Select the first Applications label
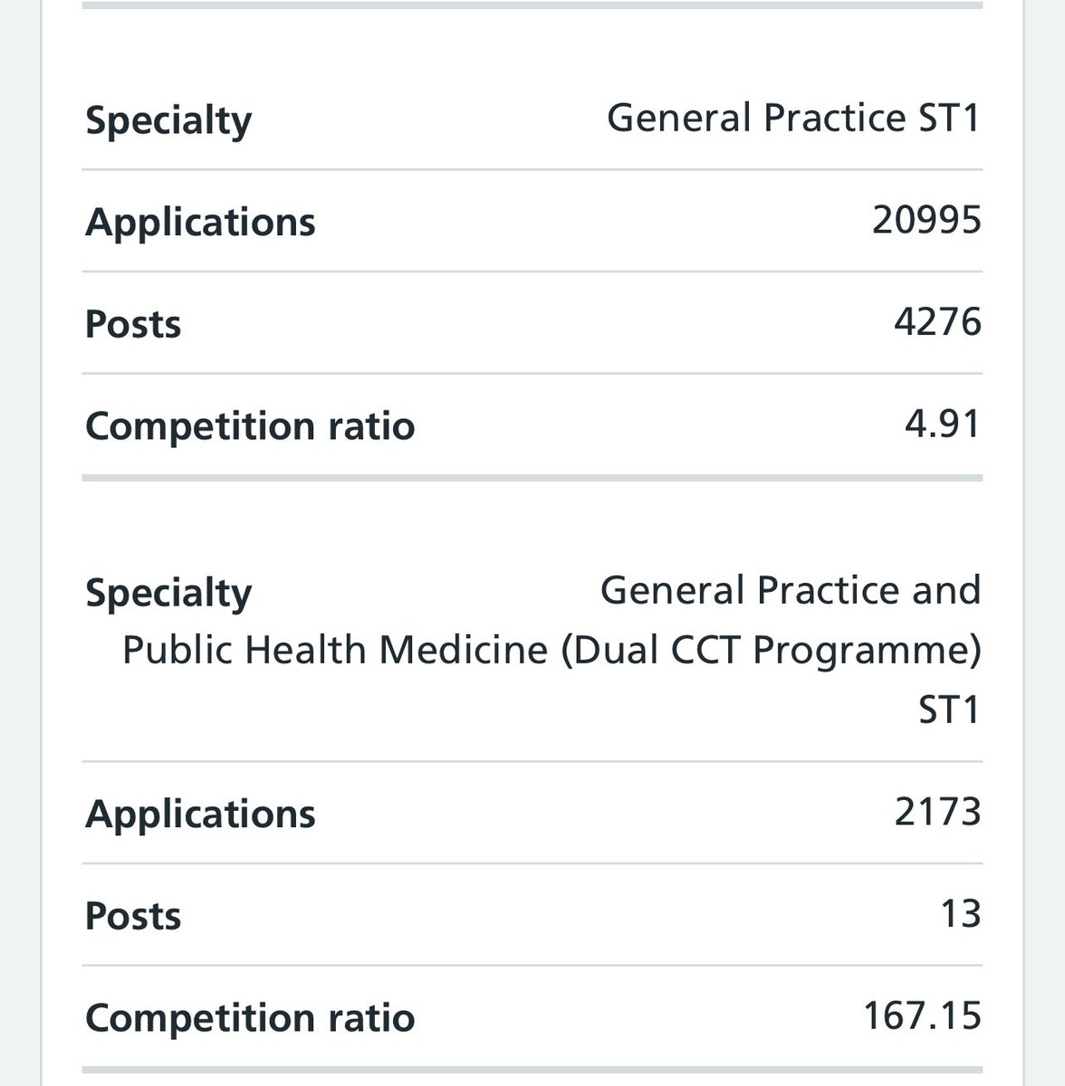 (200, 223)
